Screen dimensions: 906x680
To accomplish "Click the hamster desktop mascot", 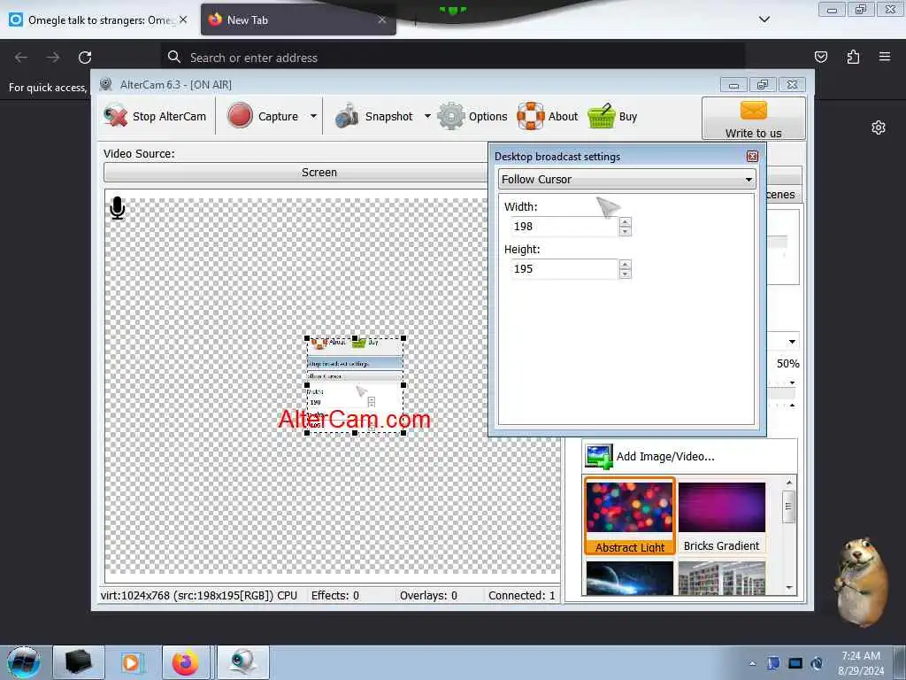I will click(862, 583).
